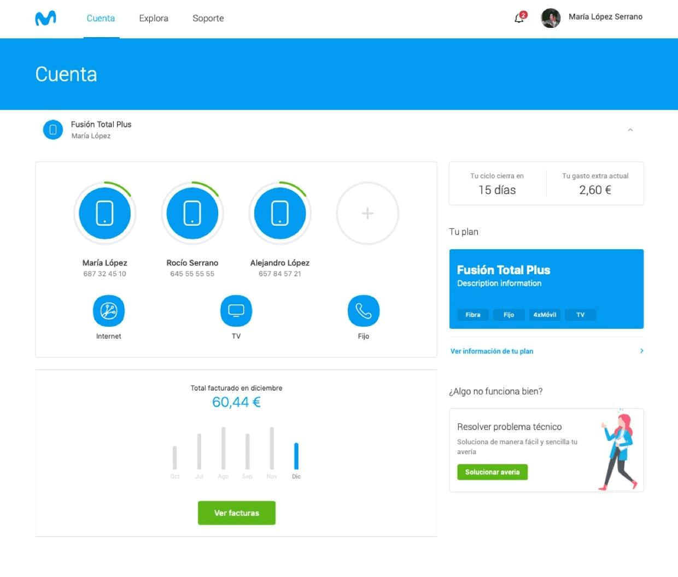Select Alejandro López mobile line icon
This screenshot has width=678, height=577.
280,213
